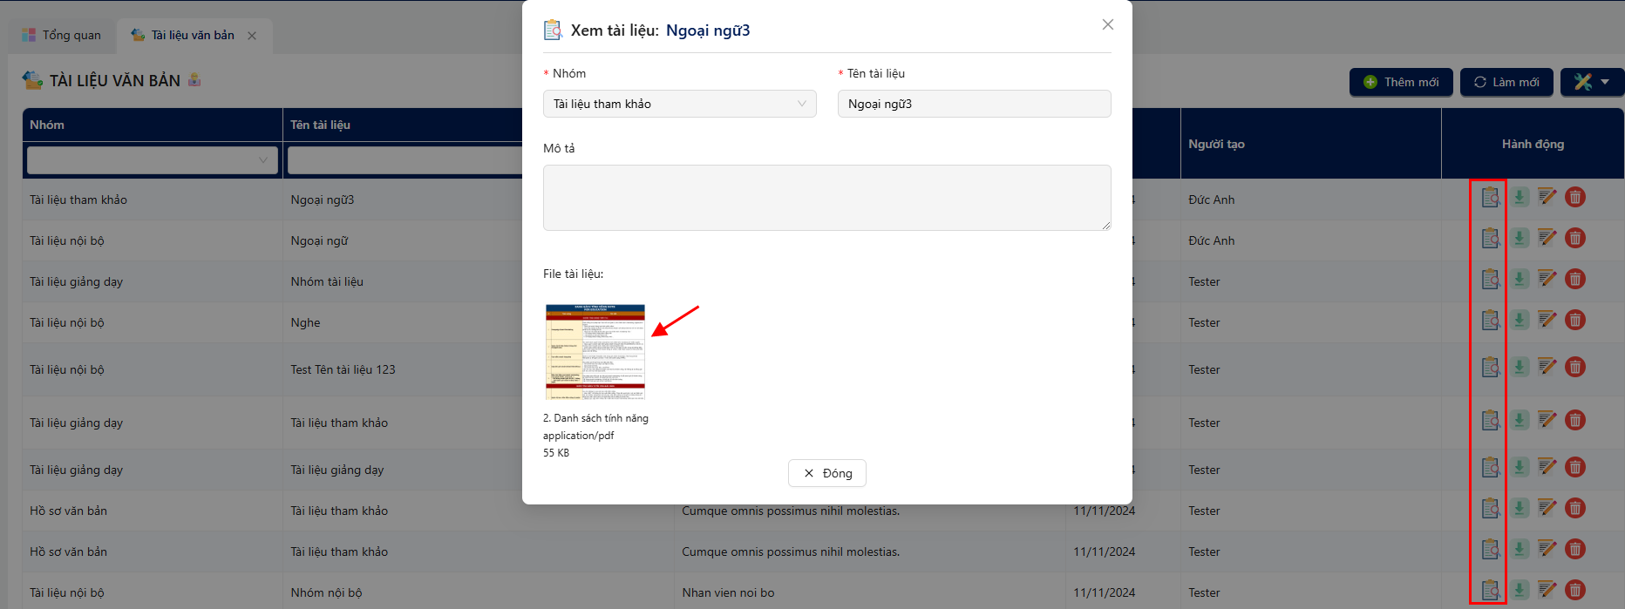Close the Xem tài liệu dialog with X
This screenshot has height=609, width=1625.
tap(1108, 24)
